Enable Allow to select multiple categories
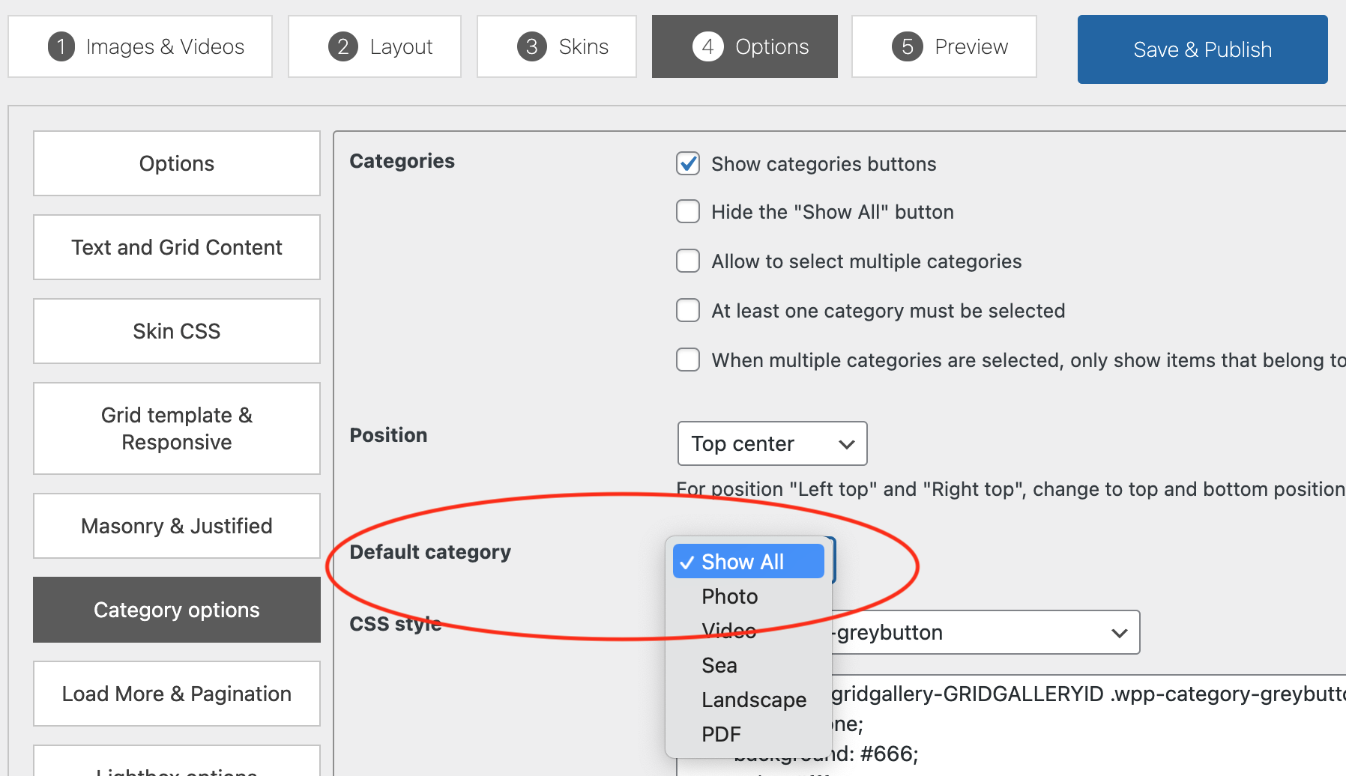The width and height of the screenshot is (1346, 776). click(688, 261)
